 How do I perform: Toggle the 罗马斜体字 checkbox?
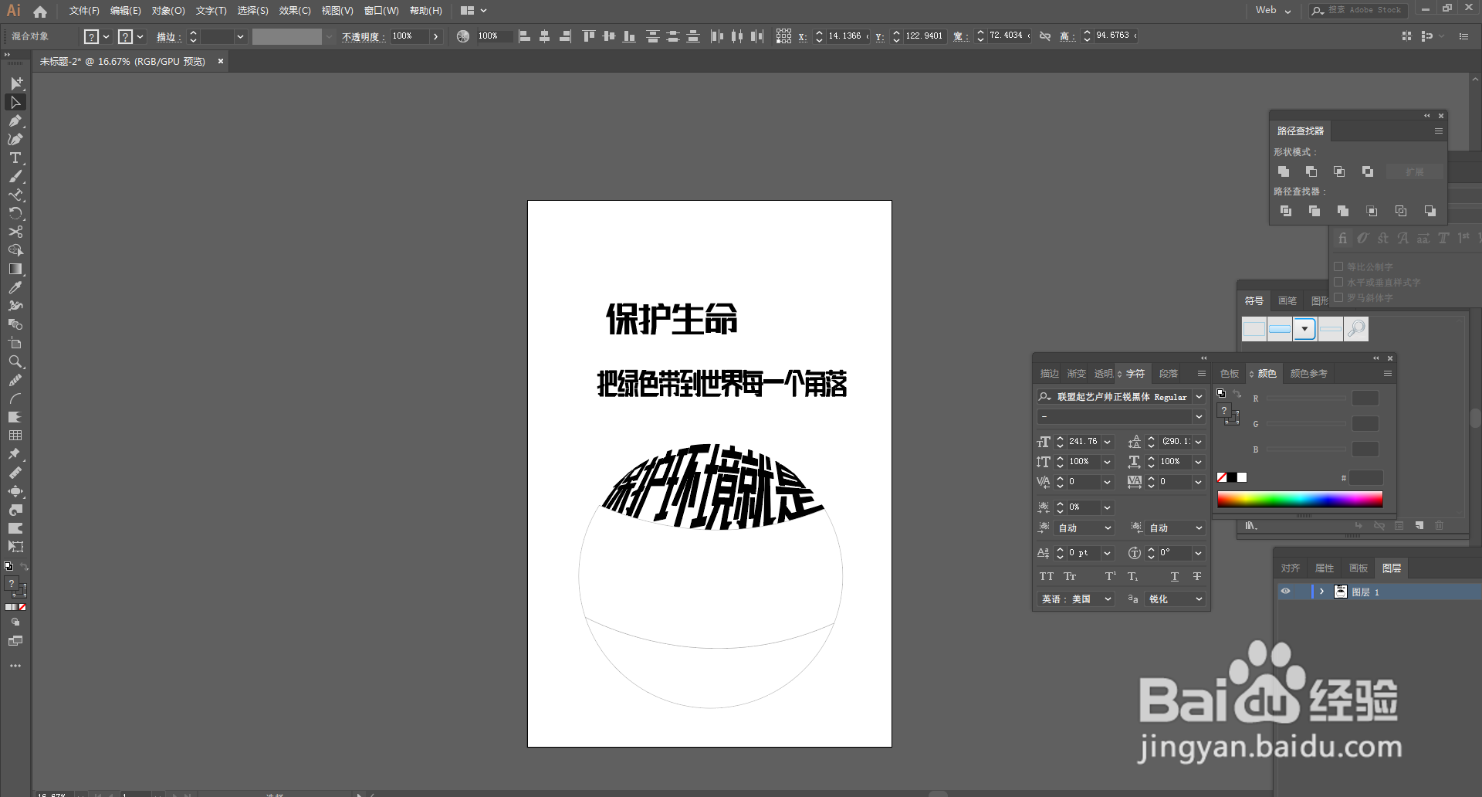1338,297
